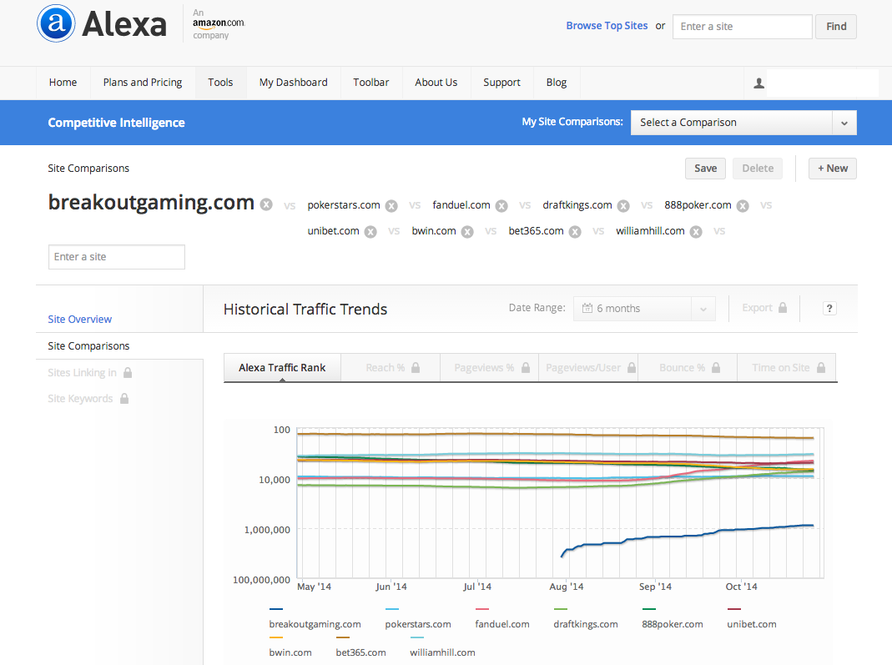The width and height of the screenshot is (892, 665).
Task: Open My Dashboard
Action: click(x=294, y=83)
